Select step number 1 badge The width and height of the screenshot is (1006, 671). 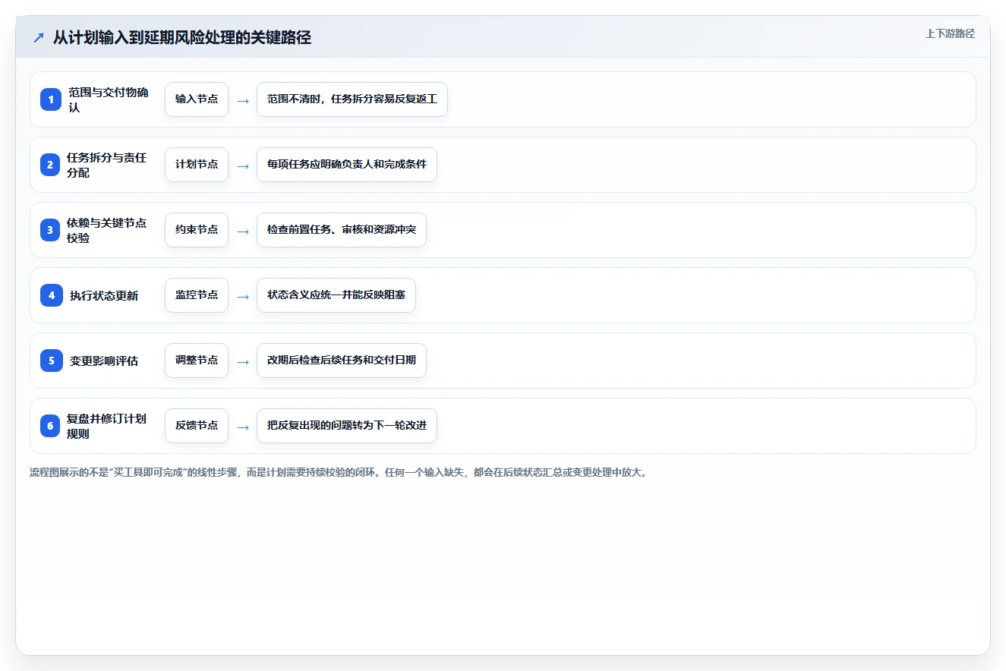tap(51, 99)
